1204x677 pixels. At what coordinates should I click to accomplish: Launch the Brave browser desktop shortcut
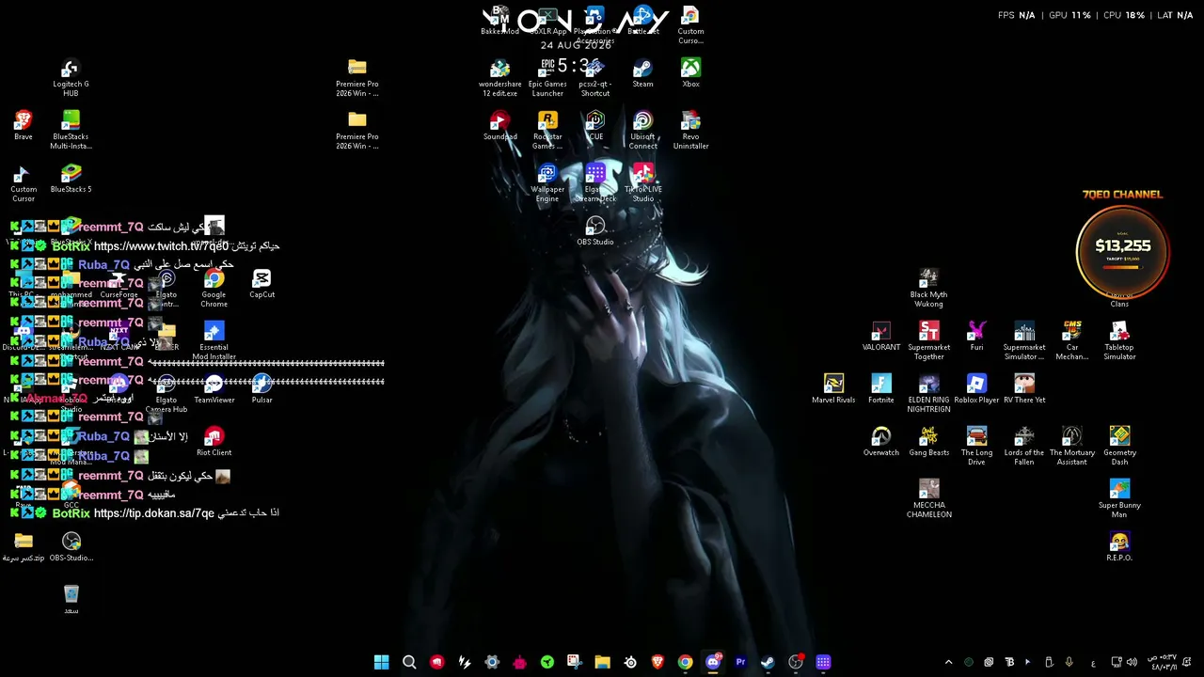[x=24, y=125]
